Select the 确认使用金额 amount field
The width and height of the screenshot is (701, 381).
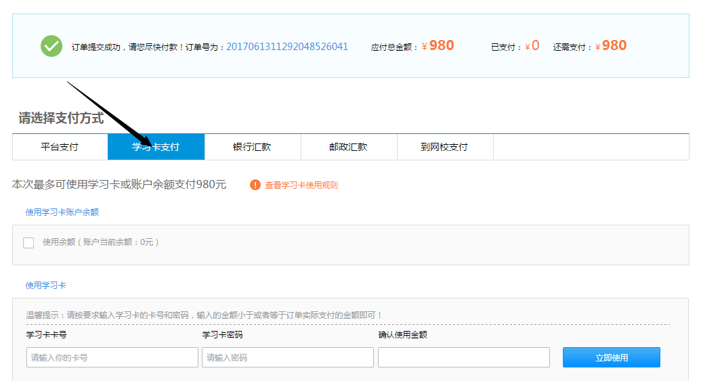(x=463, y=357)
